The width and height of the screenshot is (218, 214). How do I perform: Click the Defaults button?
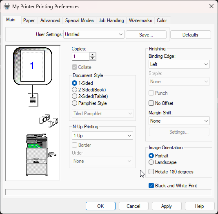(x=191, y=34)
